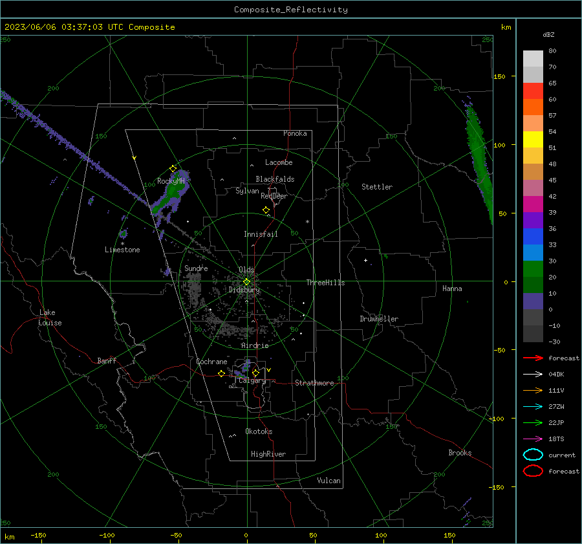Select the light blue 30-33 dBZ swatch
This screenshot has width=582, height=544.
click(533, 252)
